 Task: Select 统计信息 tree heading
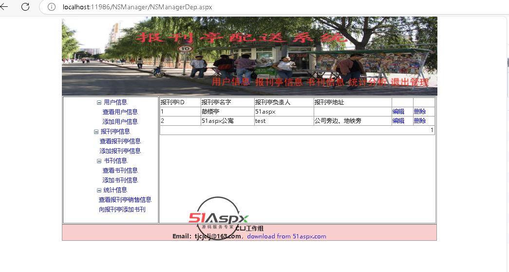[115, 190]
